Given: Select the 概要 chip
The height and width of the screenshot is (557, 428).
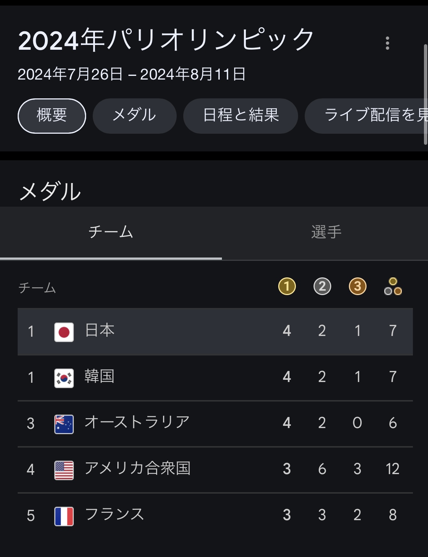Looking at the screenshot, I should [x=52, y=116].
